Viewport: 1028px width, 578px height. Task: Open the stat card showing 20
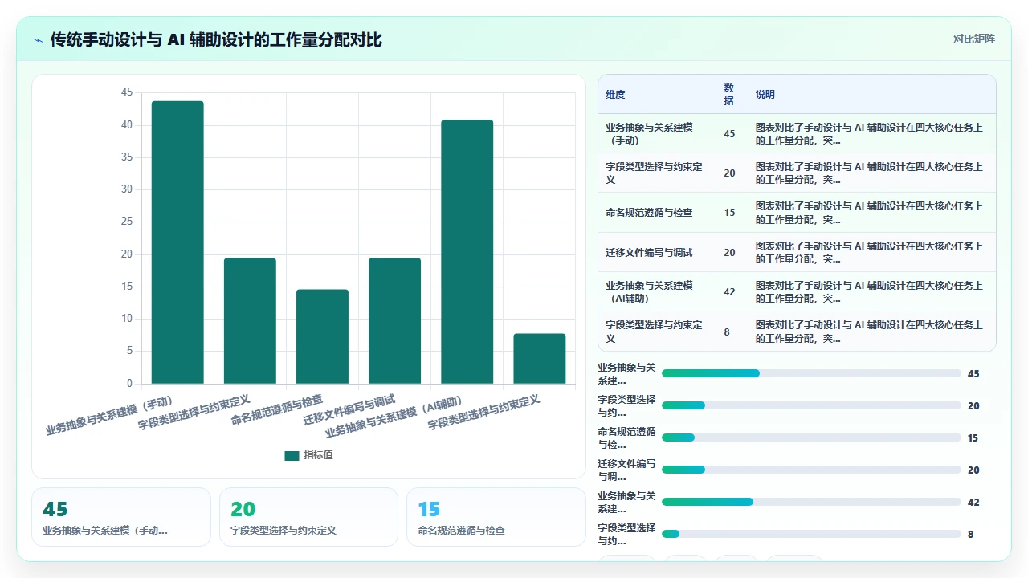coord(308,517)
